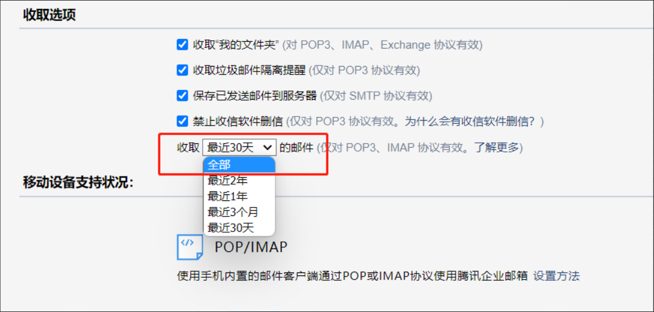Uncheck the 收取"我的文件夹" checkbox
The width and height of the screenshot is (654, 312).
click(182, 44)
